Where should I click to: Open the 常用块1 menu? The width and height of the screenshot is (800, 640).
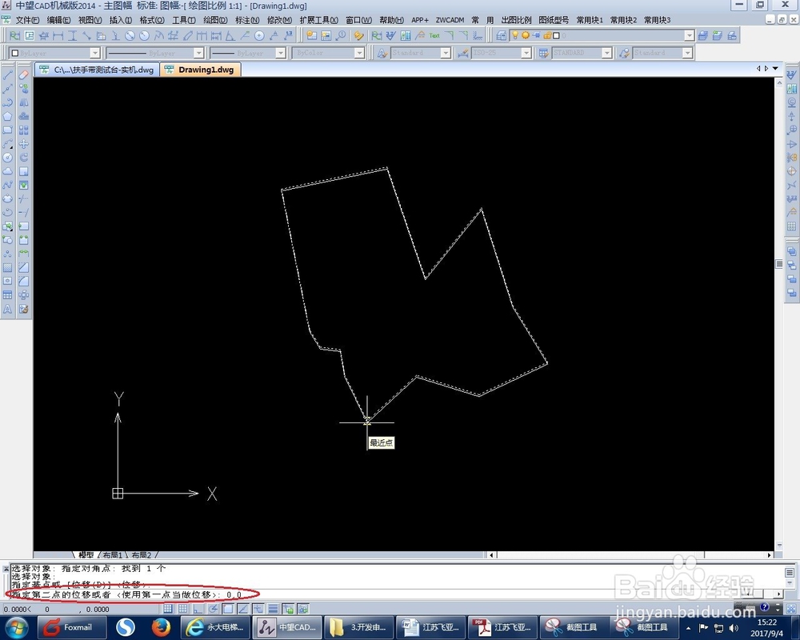click(x=590, y=20)
